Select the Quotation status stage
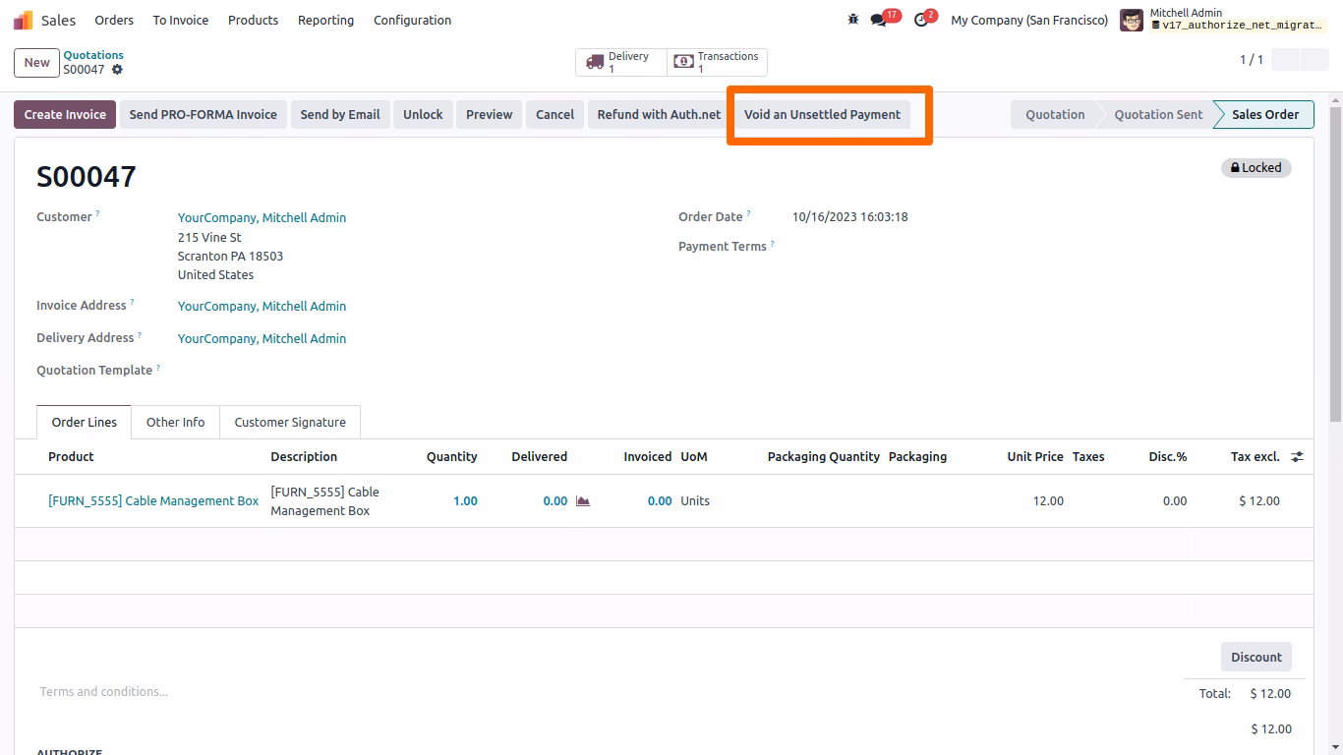The height and width of the screenshot is (755, 1343). tap(1055, 115)
